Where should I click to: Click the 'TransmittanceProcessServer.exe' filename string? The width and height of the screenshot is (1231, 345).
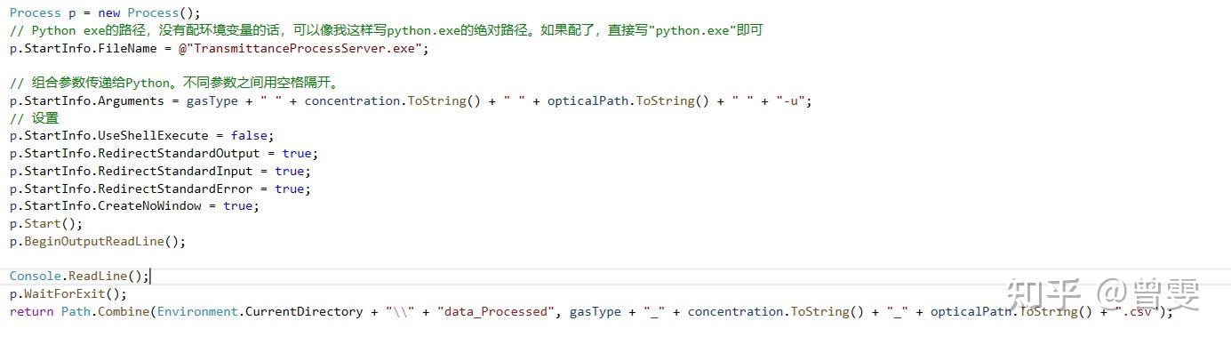305,48
